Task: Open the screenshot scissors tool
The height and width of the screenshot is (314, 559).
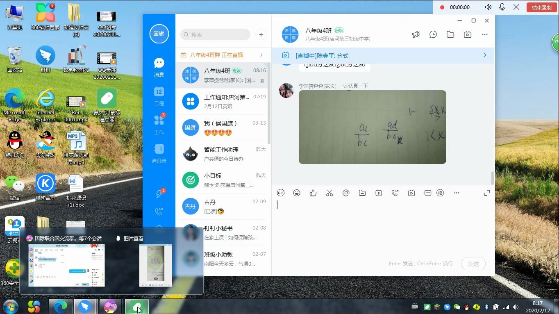Action: click(x=329, y=193)
